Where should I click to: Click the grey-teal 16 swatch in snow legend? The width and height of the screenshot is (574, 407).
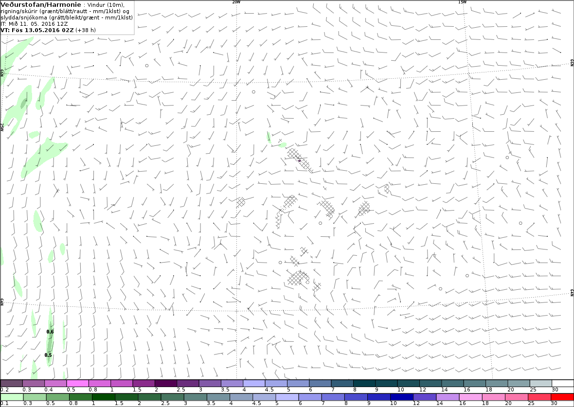[x=475, y=383]
